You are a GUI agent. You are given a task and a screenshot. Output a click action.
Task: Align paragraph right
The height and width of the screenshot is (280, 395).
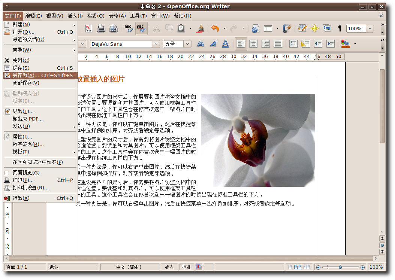(265, 44)
